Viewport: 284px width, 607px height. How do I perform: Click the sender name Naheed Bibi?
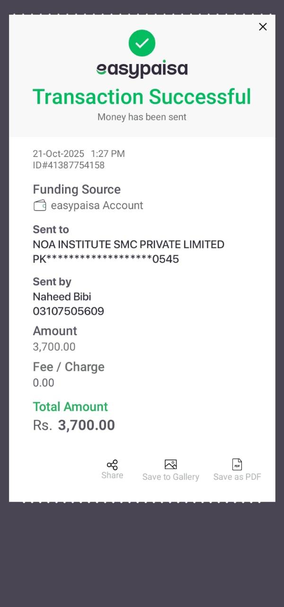pos(62,297)
